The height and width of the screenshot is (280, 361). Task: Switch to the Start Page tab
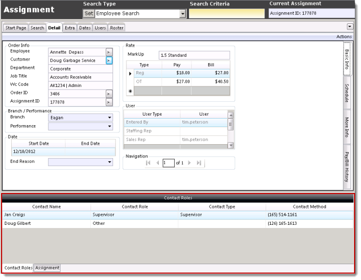pos(15,28)
